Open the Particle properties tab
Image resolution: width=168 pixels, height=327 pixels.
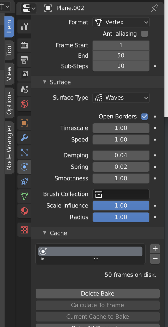pos(24,152)
